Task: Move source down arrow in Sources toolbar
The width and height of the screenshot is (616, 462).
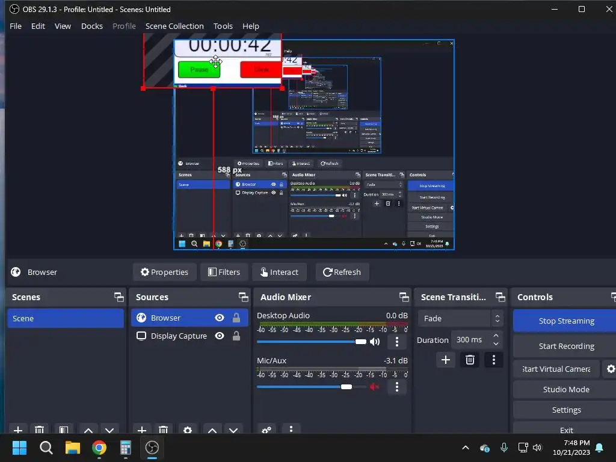Action: pyautogui.click(x=233, y=430)
